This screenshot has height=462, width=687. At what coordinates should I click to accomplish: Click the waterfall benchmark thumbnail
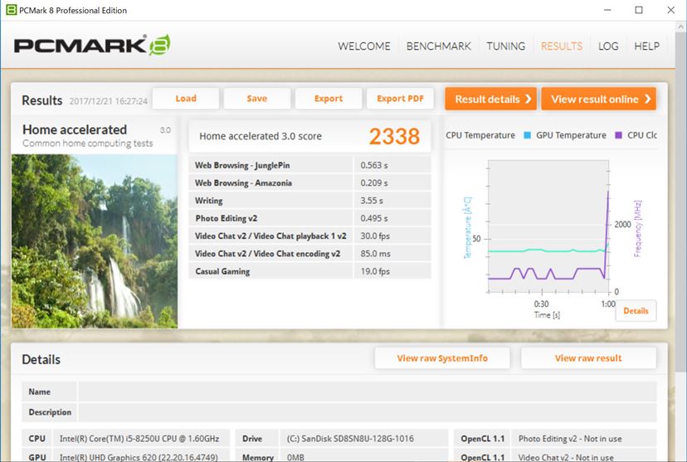click(x=95, y=241)
